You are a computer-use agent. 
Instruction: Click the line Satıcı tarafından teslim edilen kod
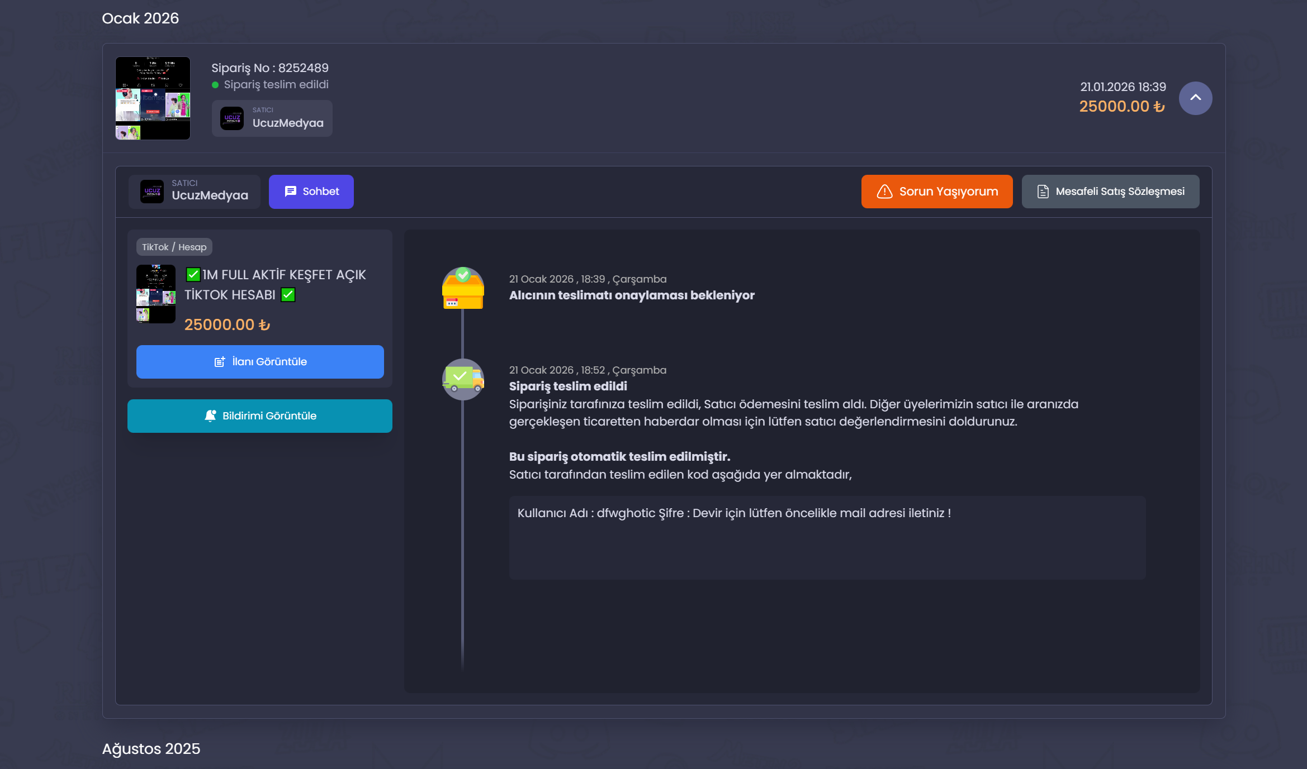tap(680, 475)
